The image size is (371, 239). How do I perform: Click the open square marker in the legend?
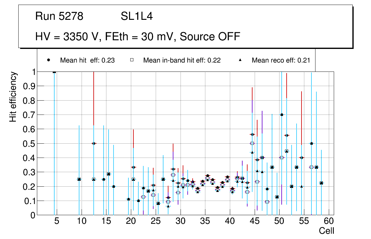click(132, 60)
